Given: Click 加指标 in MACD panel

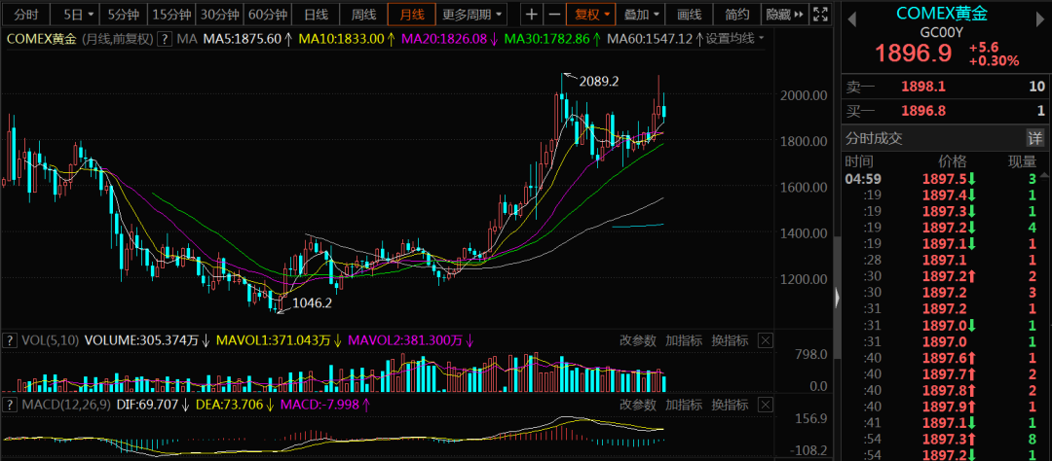Looking at the screenshot, I should pyautogui.click(x=684, y=405).
